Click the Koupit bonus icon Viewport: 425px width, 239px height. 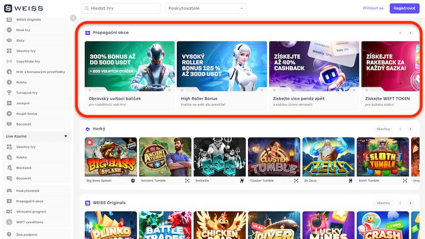(9, 114)
